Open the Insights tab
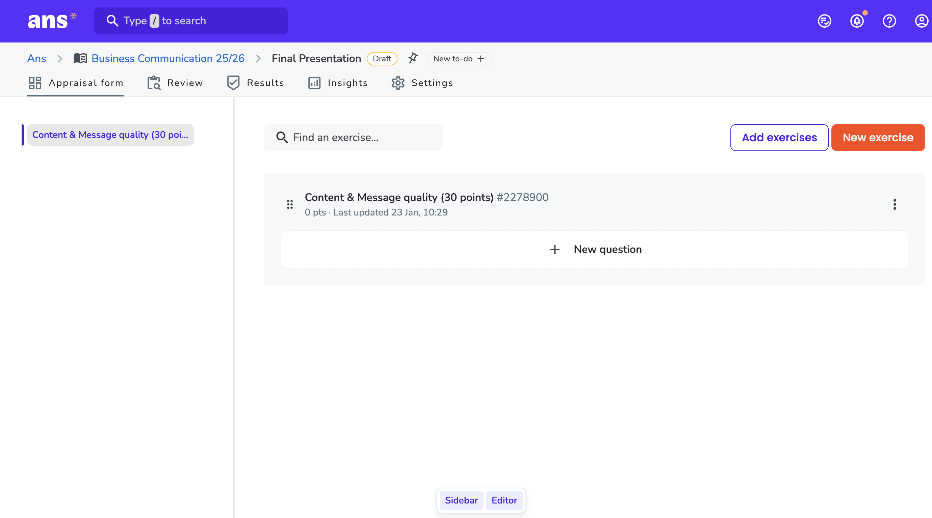The width and height of the screenshot is (932, 518). (x=338, y=83)
